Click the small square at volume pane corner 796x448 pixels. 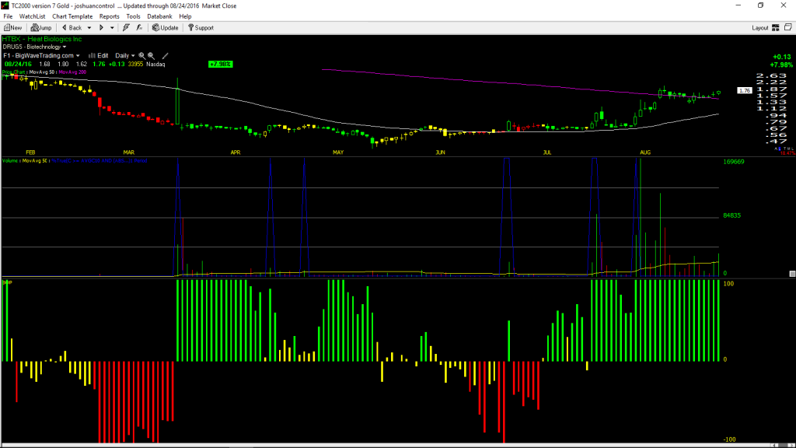tap(792, 274)
